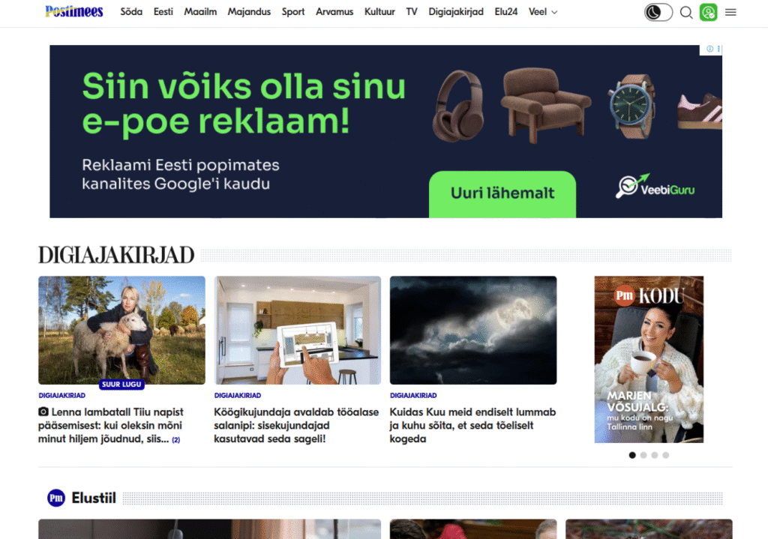
Task: Open the search magnifier icon
Action: coord(686,12)
